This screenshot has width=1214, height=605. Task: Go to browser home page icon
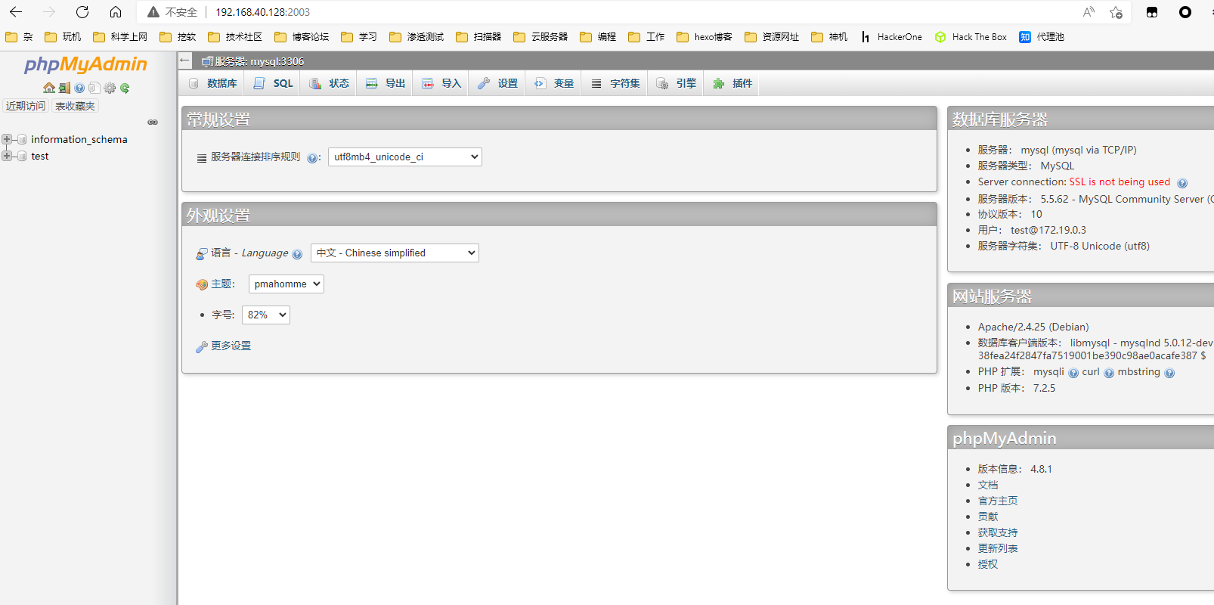116,12
